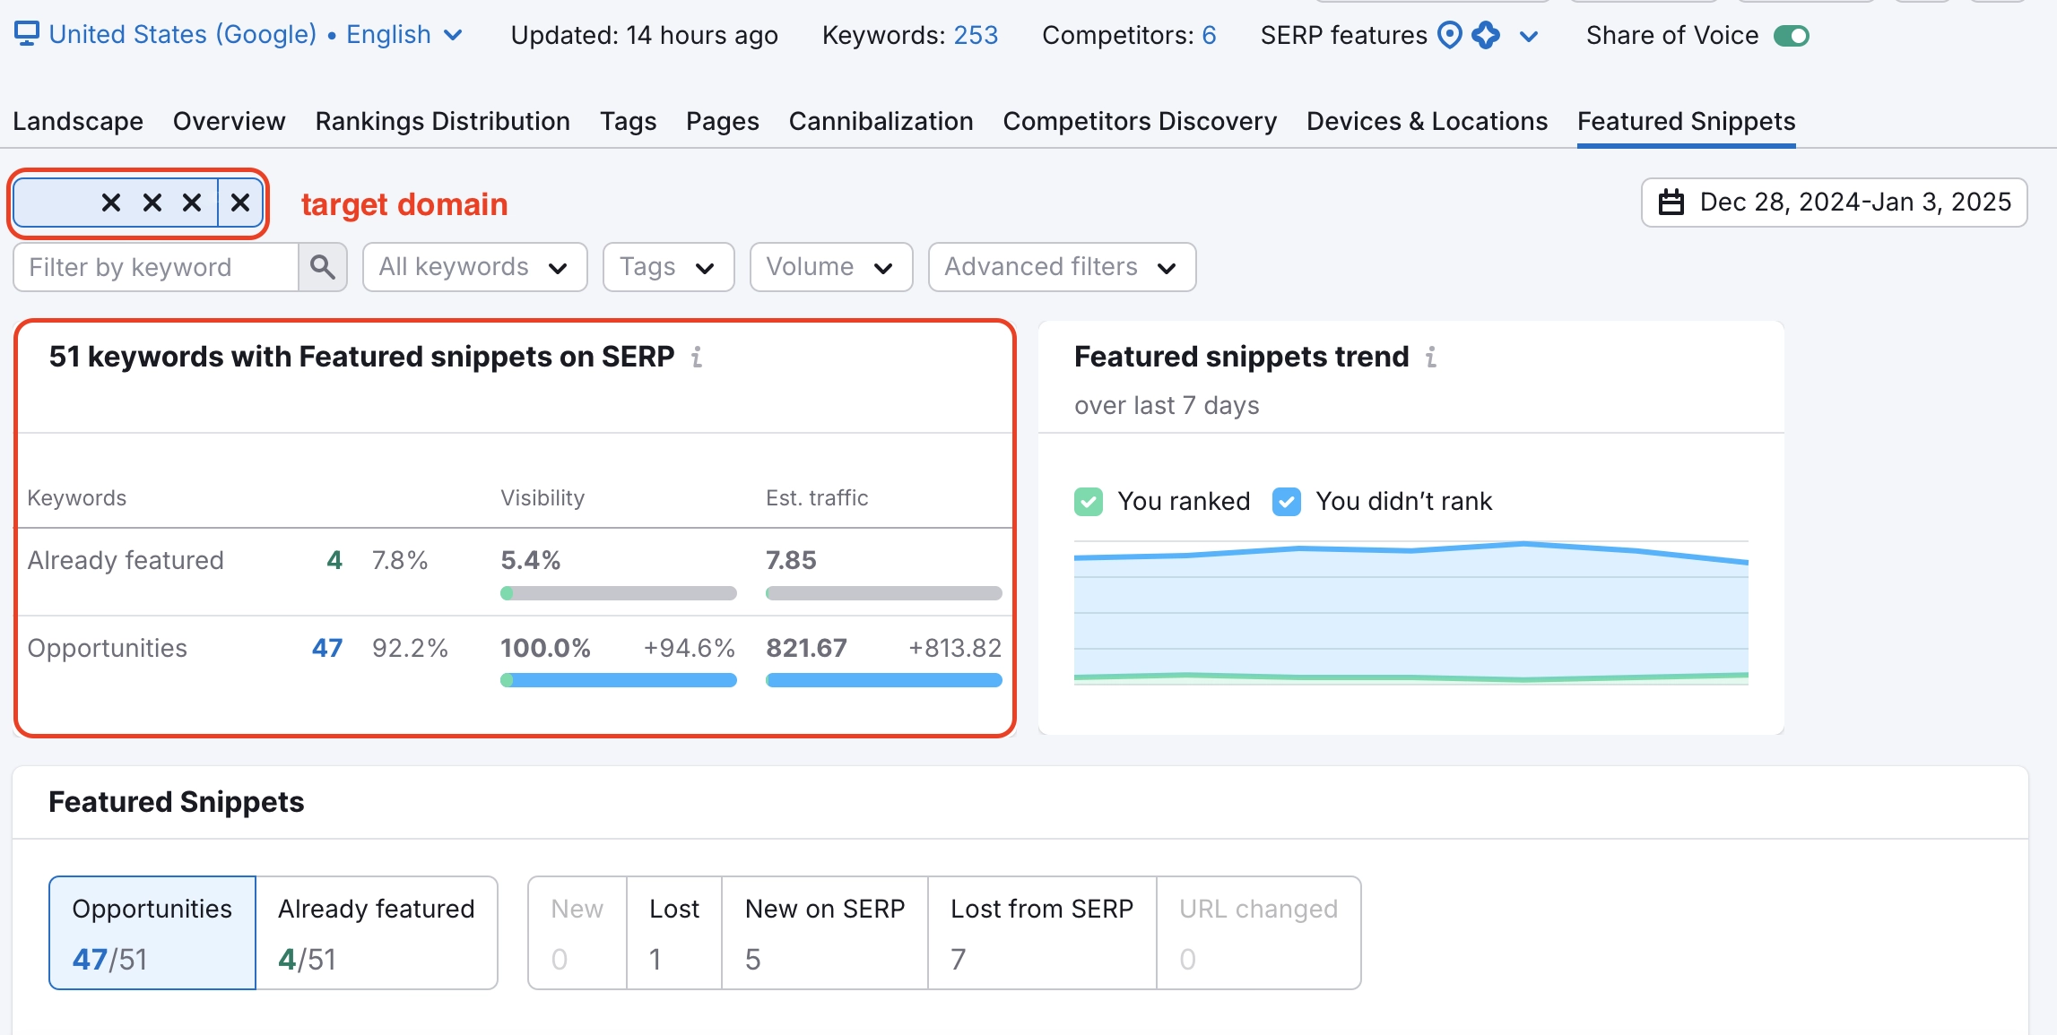The height and width of the screenshot is (1035, 2057).
Task: Uncheck the You didn't rank checkbox
Action: click(x=1287, y=501)
